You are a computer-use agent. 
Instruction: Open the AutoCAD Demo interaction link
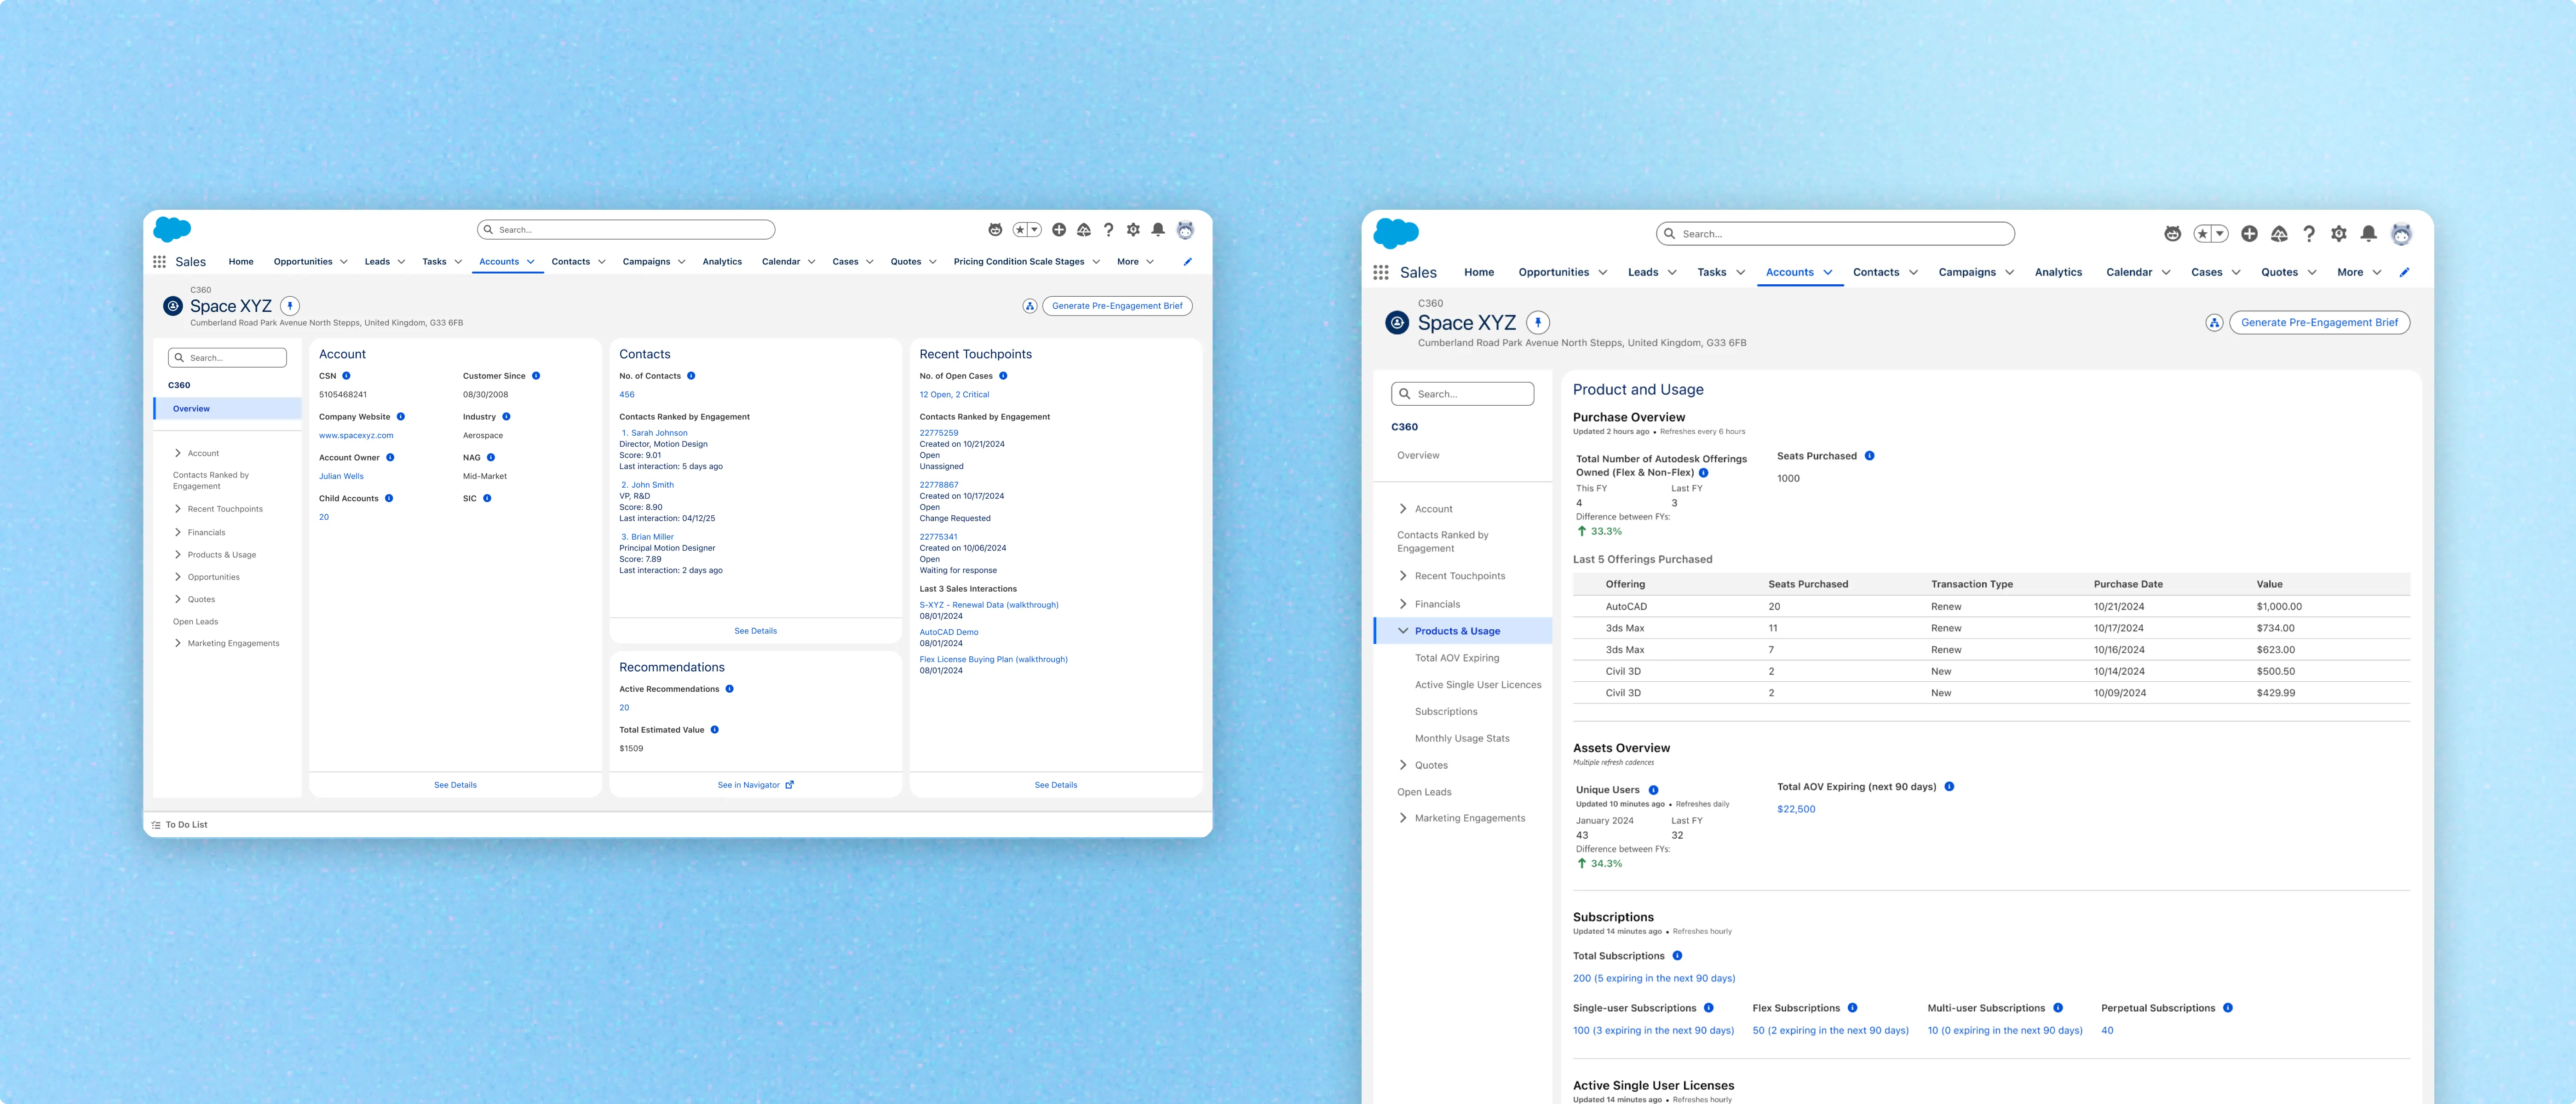tap(949, 632)
